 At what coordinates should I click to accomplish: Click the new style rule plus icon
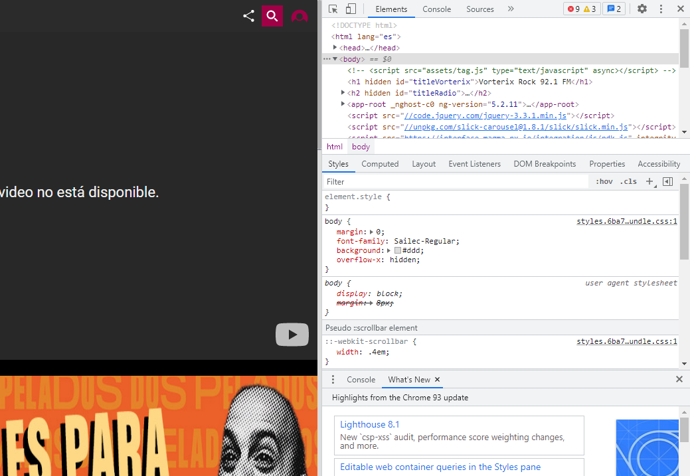coord(650,181)
